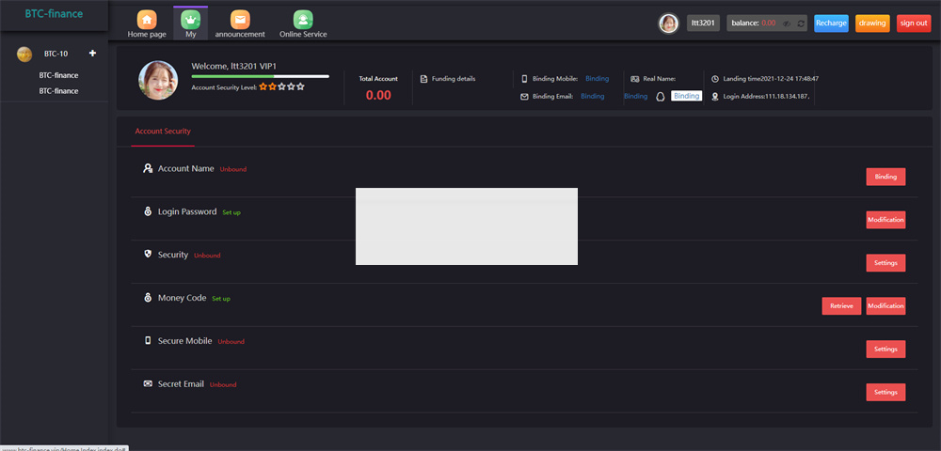Click Retrieve button for Money Code
941x451 pixels.
(840, 306)
